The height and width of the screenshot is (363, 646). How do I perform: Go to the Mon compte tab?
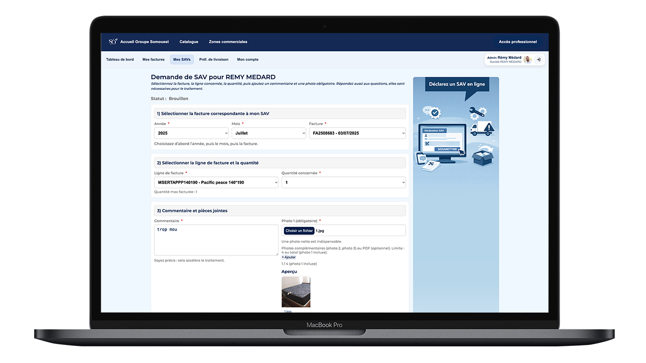coord(248,60)
